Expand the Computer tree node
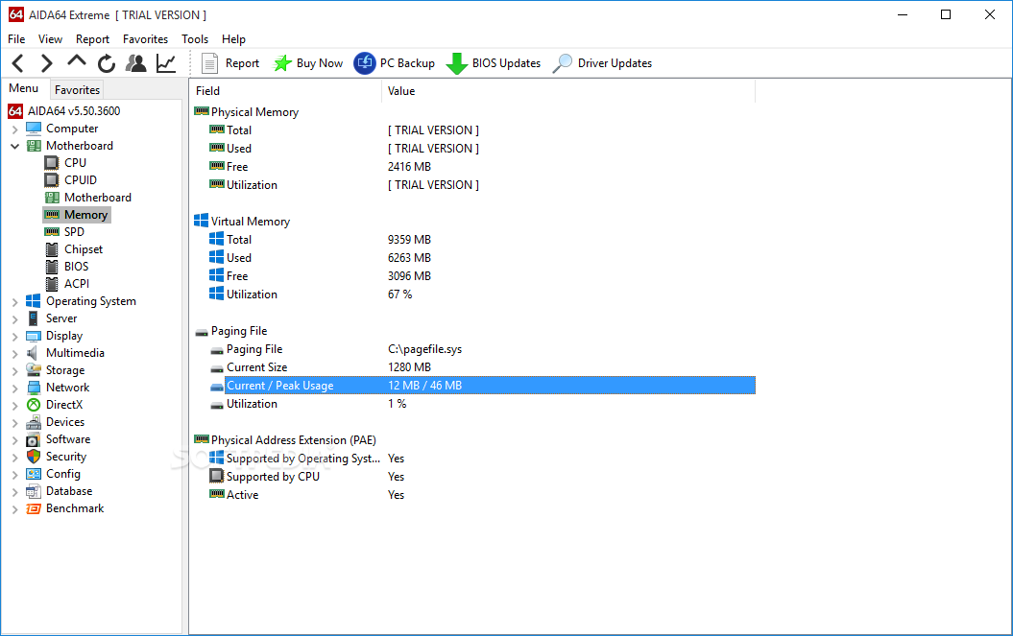The width and height of the screenshot is (1013, 636). [14, 130]
